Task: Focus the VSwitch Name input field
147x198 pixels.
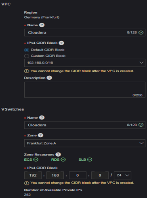Action: click(85, 125)
